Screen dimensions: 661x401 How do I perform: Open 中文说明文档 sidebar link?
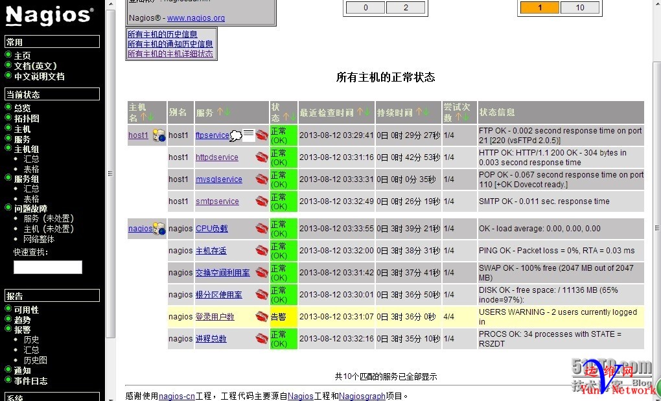[x=39, y=76]
